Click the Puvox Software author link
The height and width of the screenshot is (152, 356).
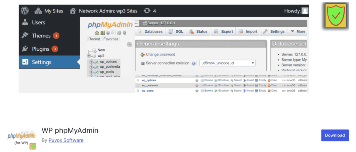click(x=66, y=140)
